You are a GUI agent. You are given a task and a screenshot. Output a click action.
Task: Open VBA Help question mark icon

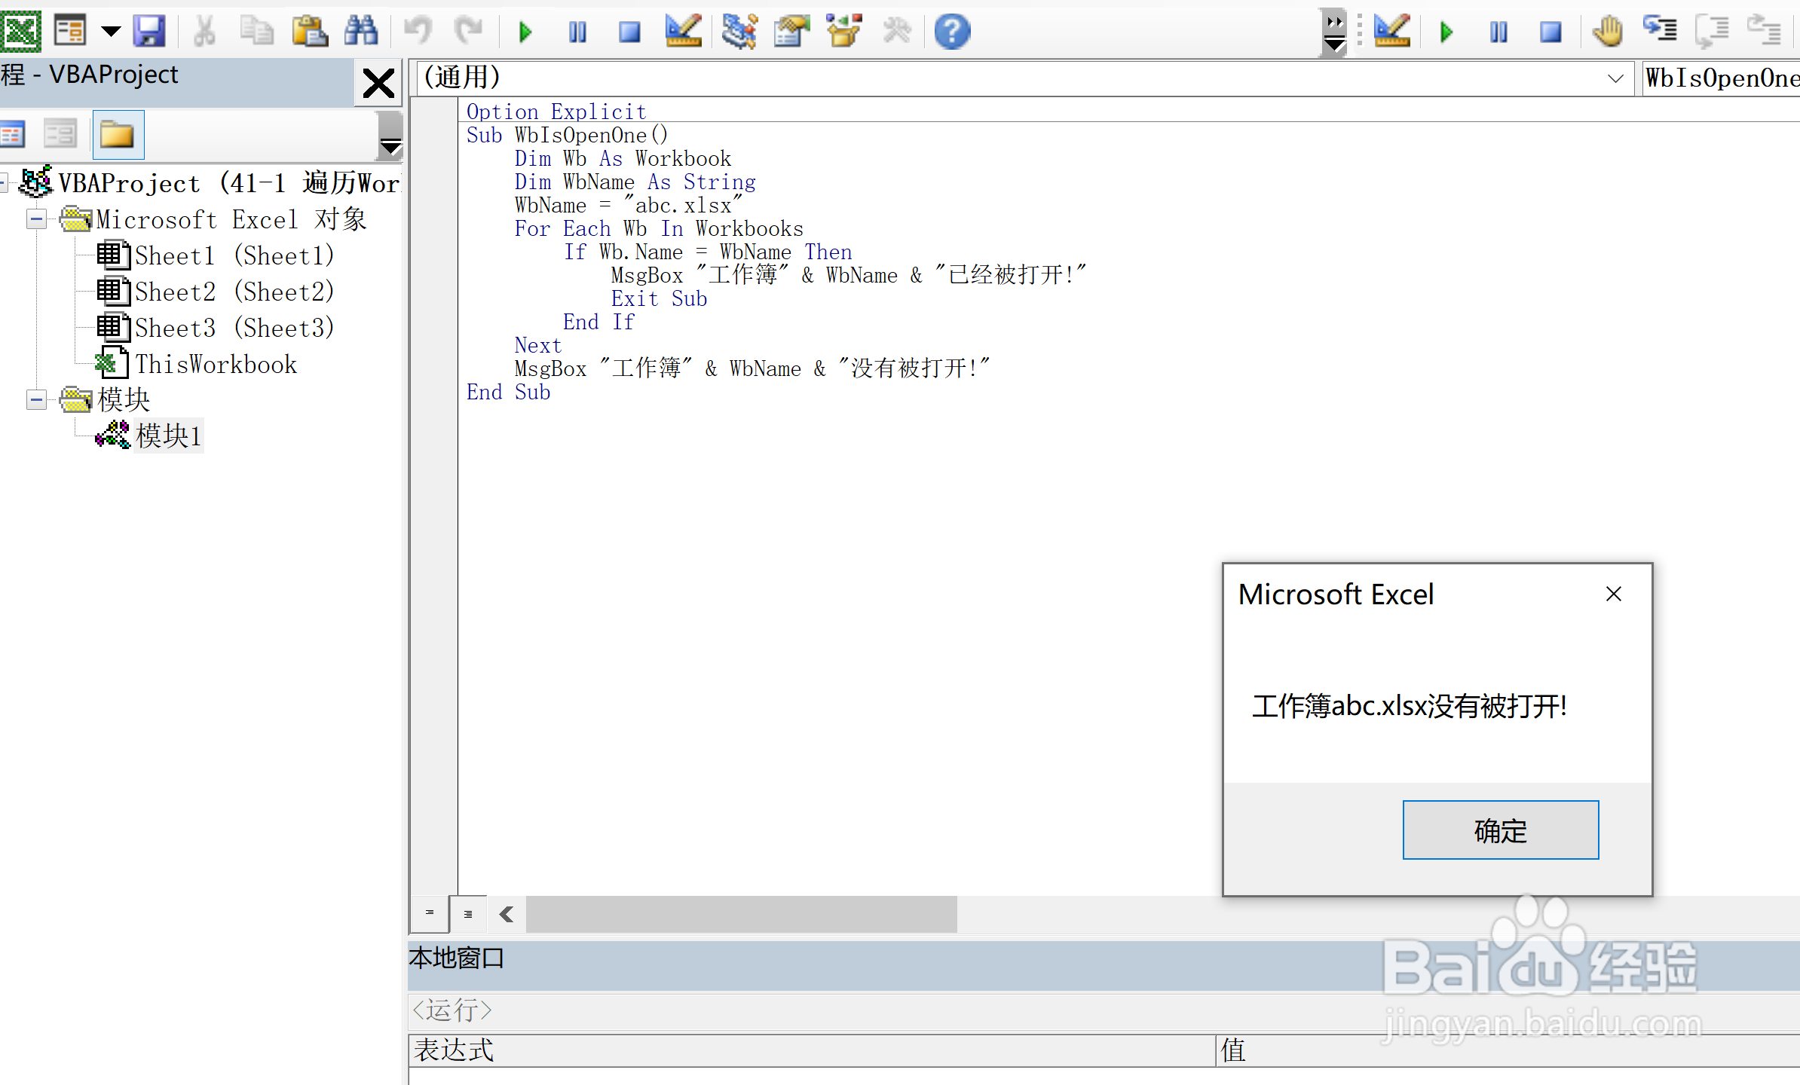coord(952,32)
